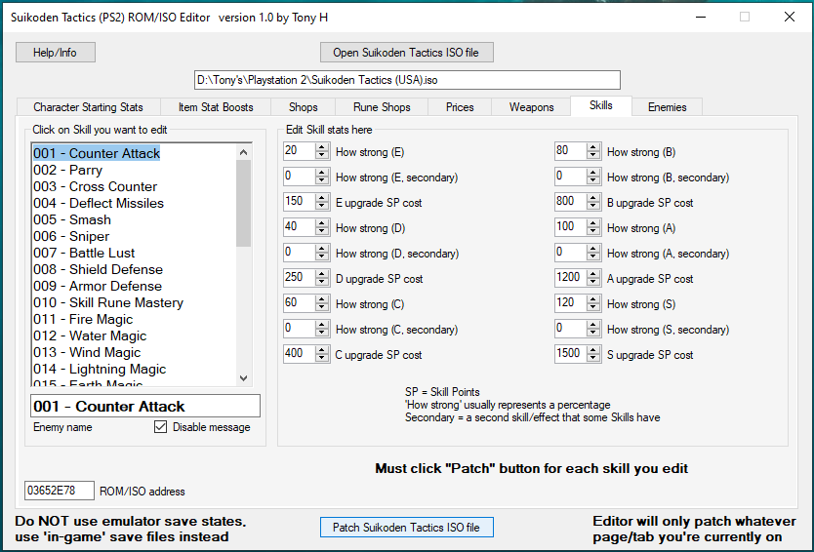Click skill list scroll down arrow
Viewport: 814px width, 552px height.
[243, 378]
